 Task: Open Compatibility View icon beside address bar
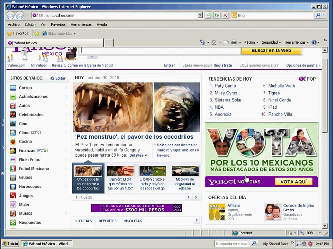208,15
